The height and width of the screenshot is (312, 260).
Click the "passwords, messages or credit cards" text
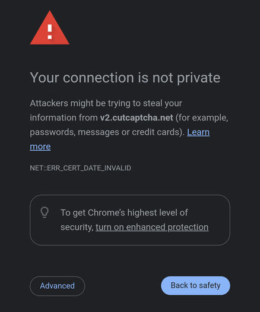(x=106, y=132)
